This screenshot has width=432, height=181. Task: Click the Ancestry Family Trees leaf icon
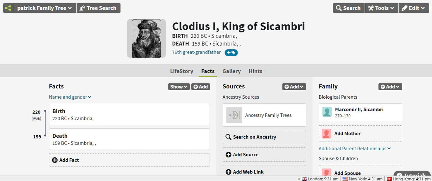234,115
